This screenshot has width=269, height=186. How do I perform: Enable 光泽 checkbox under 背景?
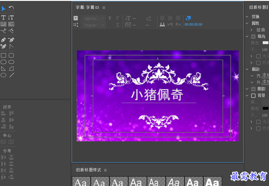[x=258, y=122]
